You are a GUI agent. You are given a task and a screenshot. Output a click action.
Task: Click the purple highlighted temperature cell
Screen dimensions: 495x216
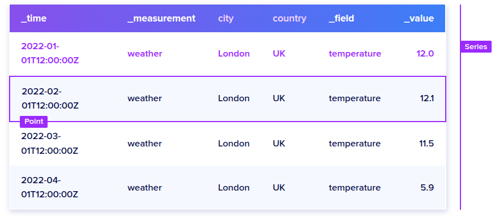click(355, 54)
